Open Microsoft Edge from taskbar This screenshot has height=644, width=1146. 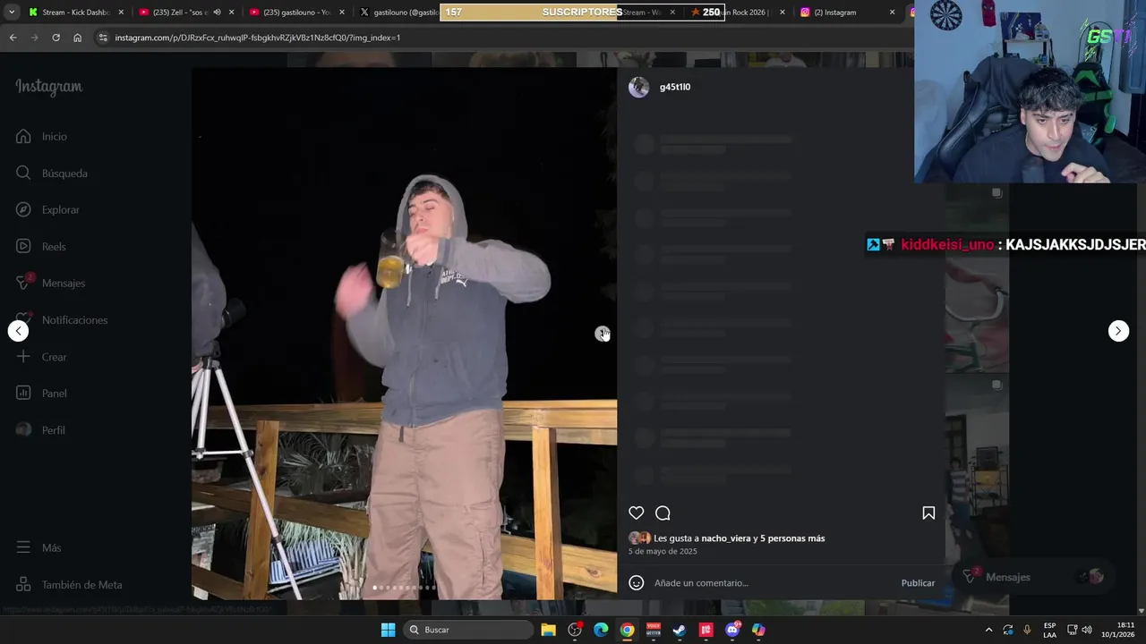click(x=601, y=630)
